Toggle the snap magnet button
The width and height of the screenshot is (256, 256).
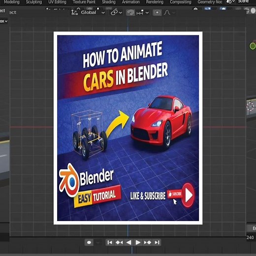tap(130, 12)
